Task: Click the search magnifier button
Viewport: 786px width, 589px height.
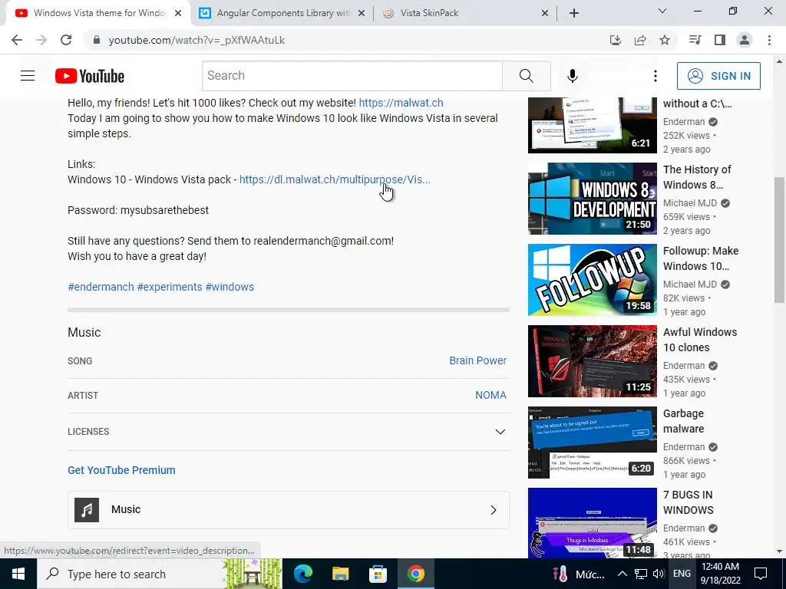Action: [527, 76]
